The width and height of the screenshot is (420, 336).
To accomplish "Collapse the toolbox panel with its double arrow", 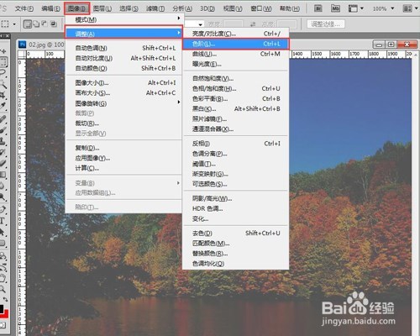I will coord(2,35).
